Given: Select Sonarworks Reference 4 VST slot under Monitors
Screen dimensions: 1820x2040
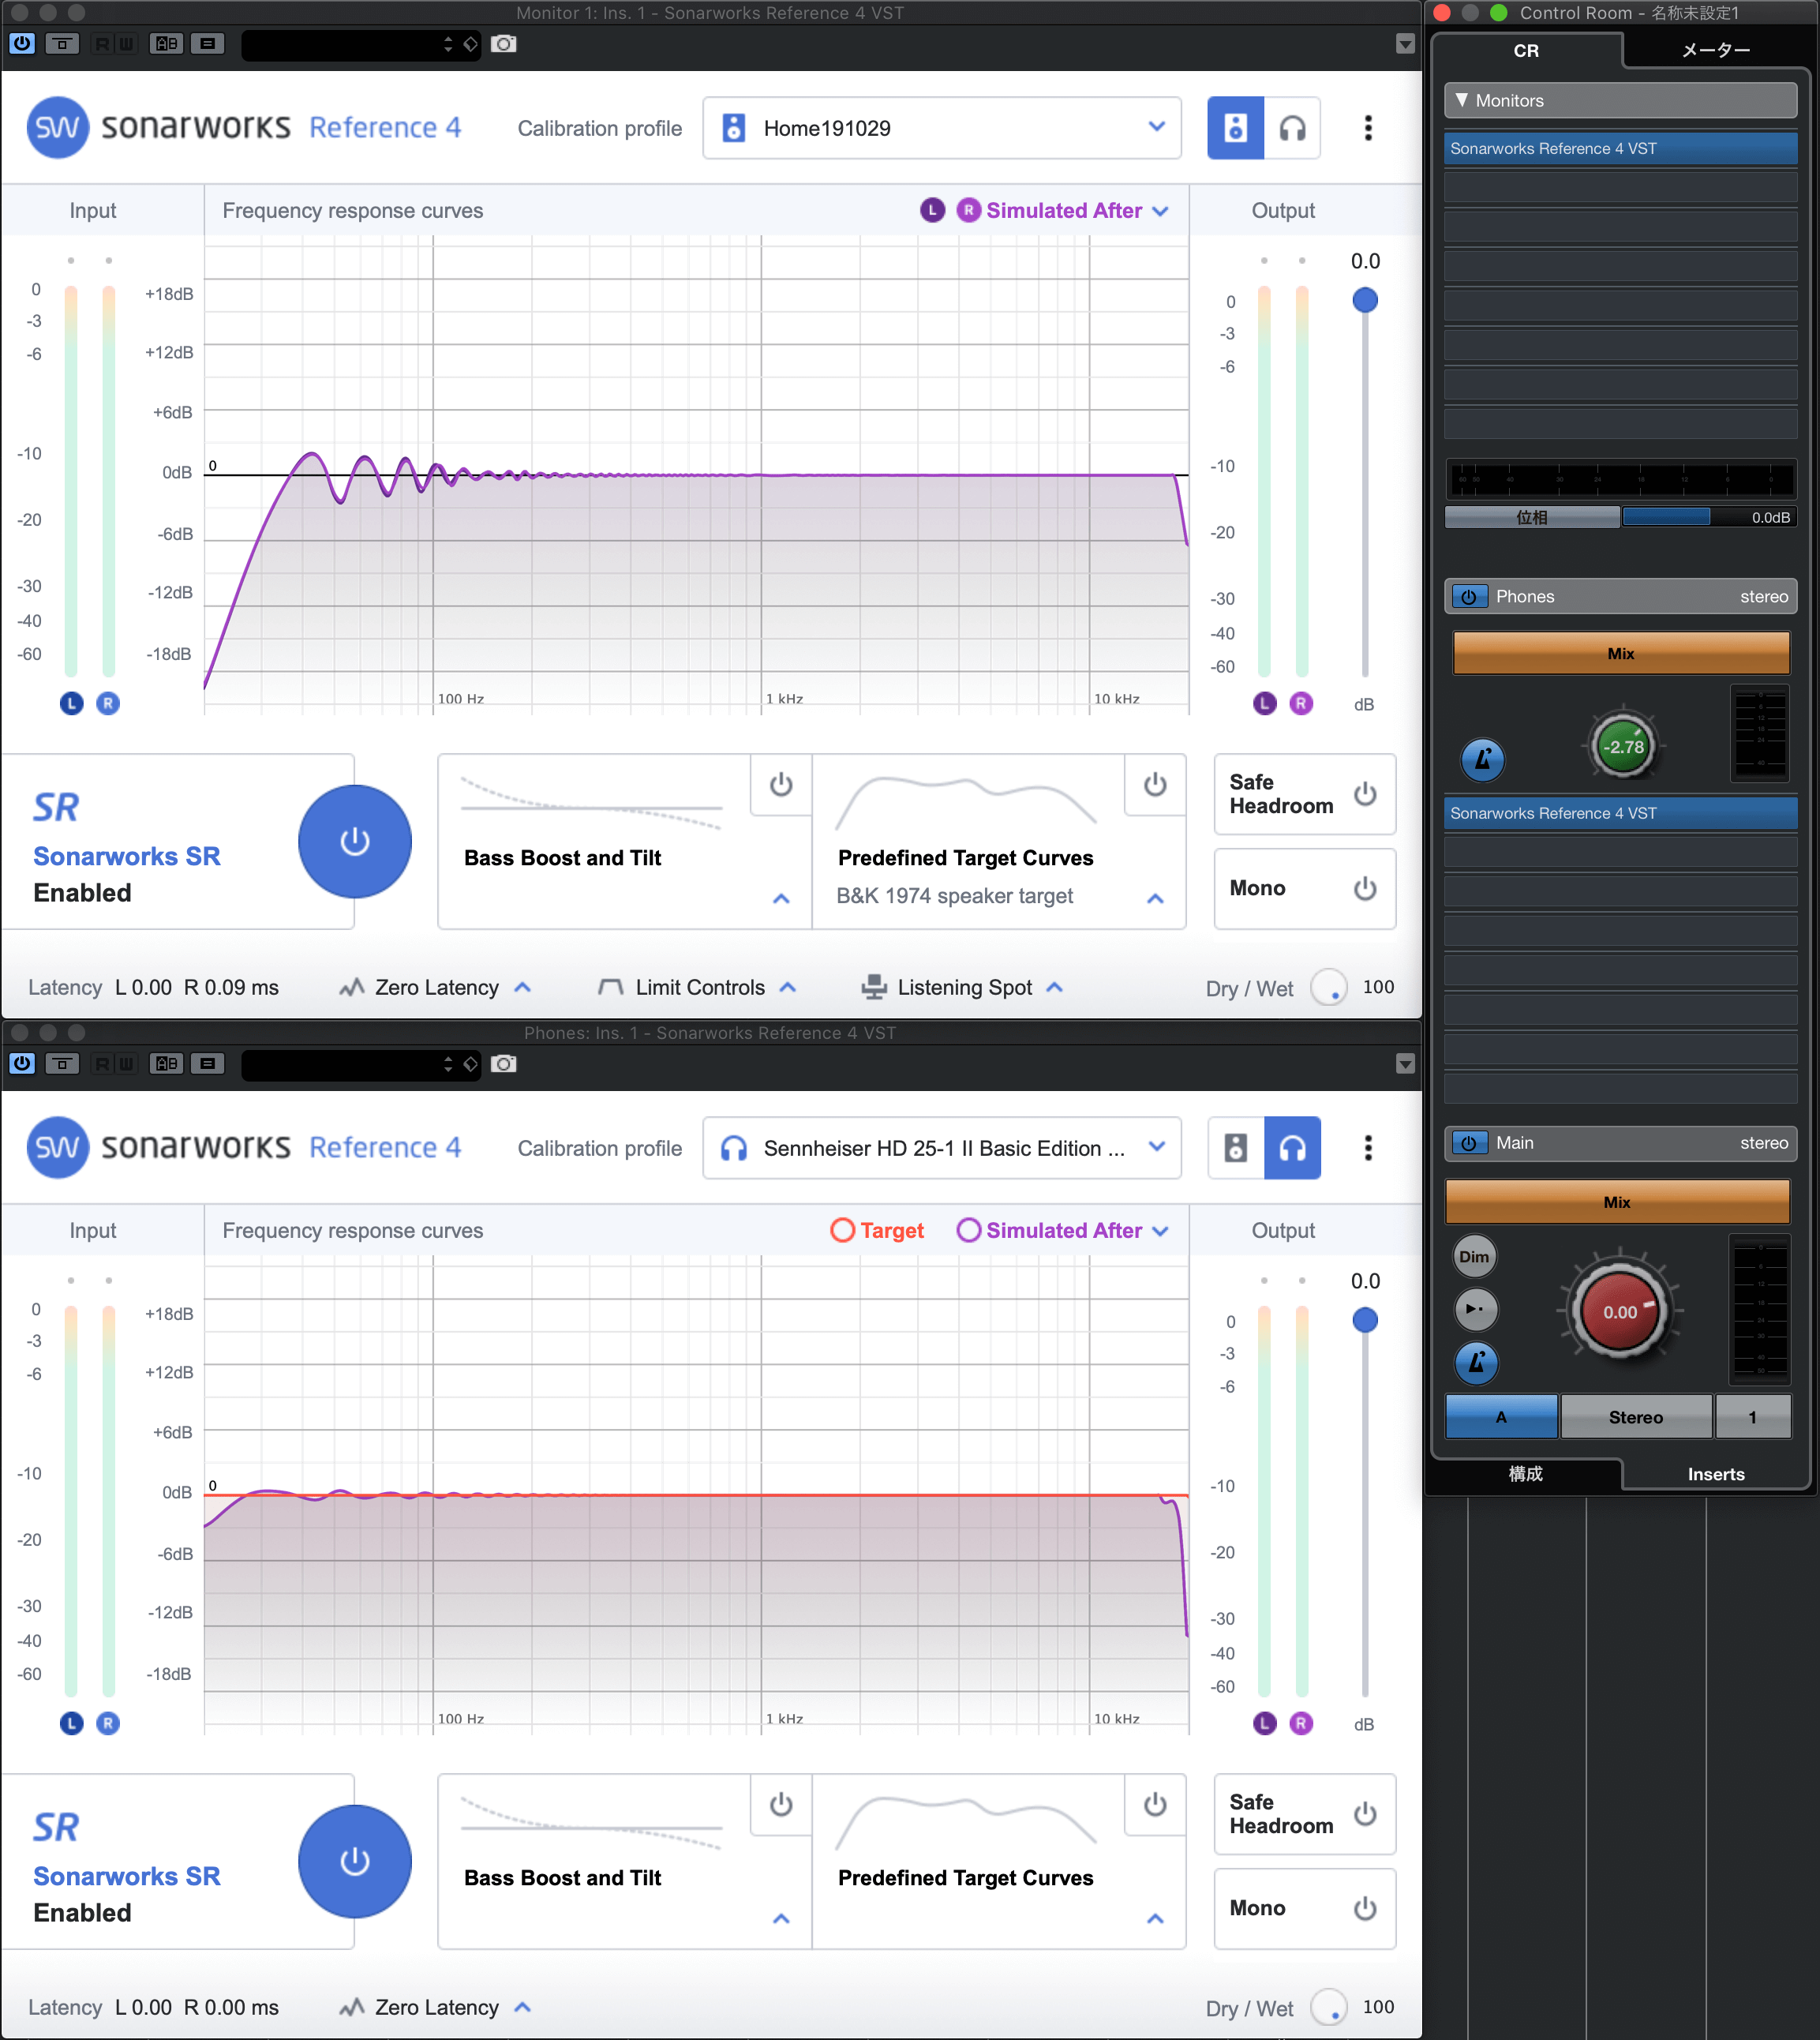Looking at the screenshot, I should [x=1620, y=148].
